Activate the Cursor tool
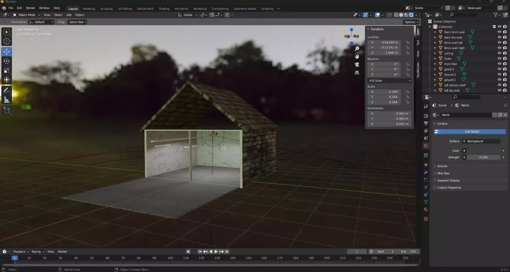The height and width of the screenshot is (272, 510). click(x=7, y=41)
